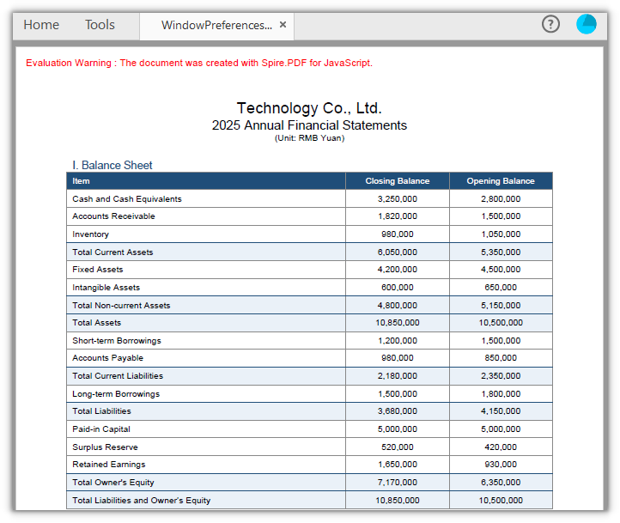Open the blue user account avatar
Image resolution: width=620 pixels, height=523 pixels.
click(586, 24)
